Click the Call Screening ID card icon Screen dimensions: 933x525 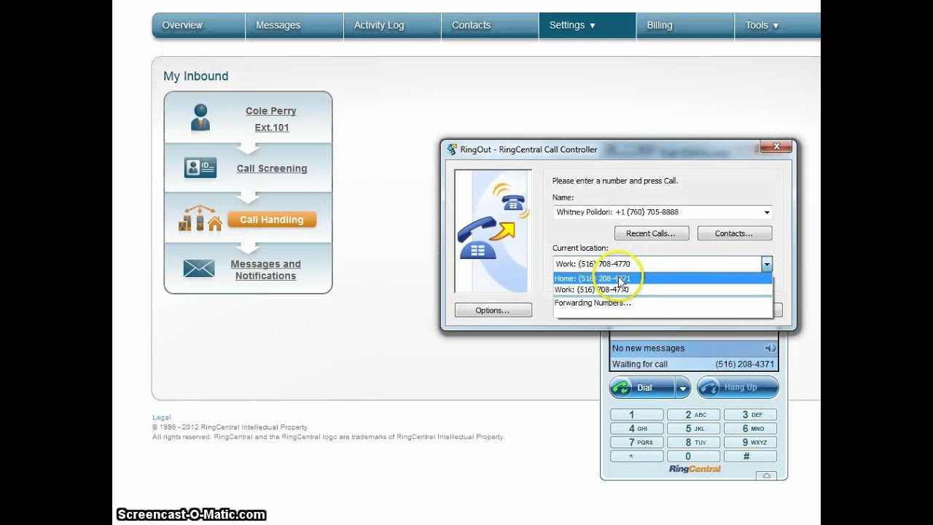[200, 168]
